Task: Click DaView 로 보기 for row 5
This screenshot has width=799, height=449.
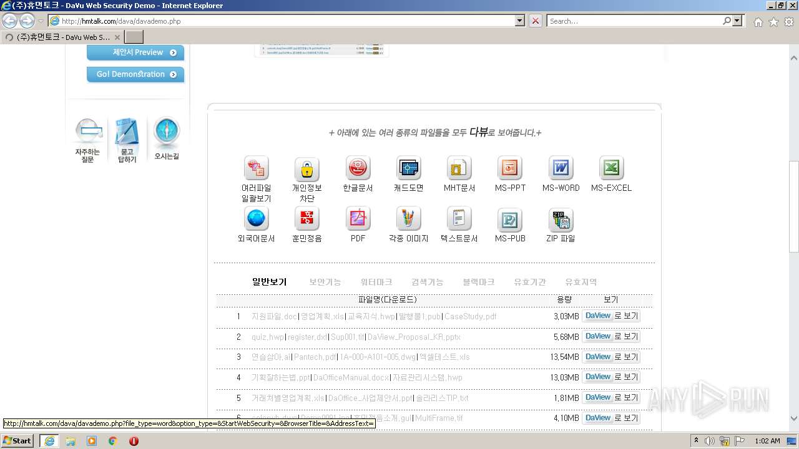Action: tap(610, 398)
